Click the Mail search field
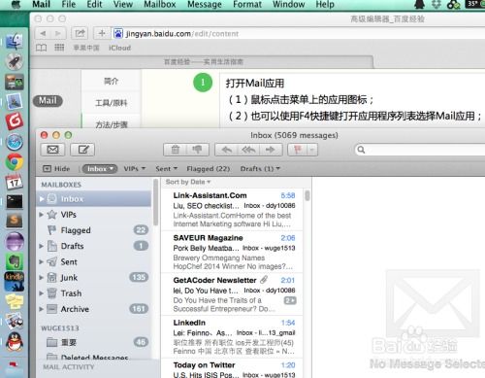 [x=420, y=150]
